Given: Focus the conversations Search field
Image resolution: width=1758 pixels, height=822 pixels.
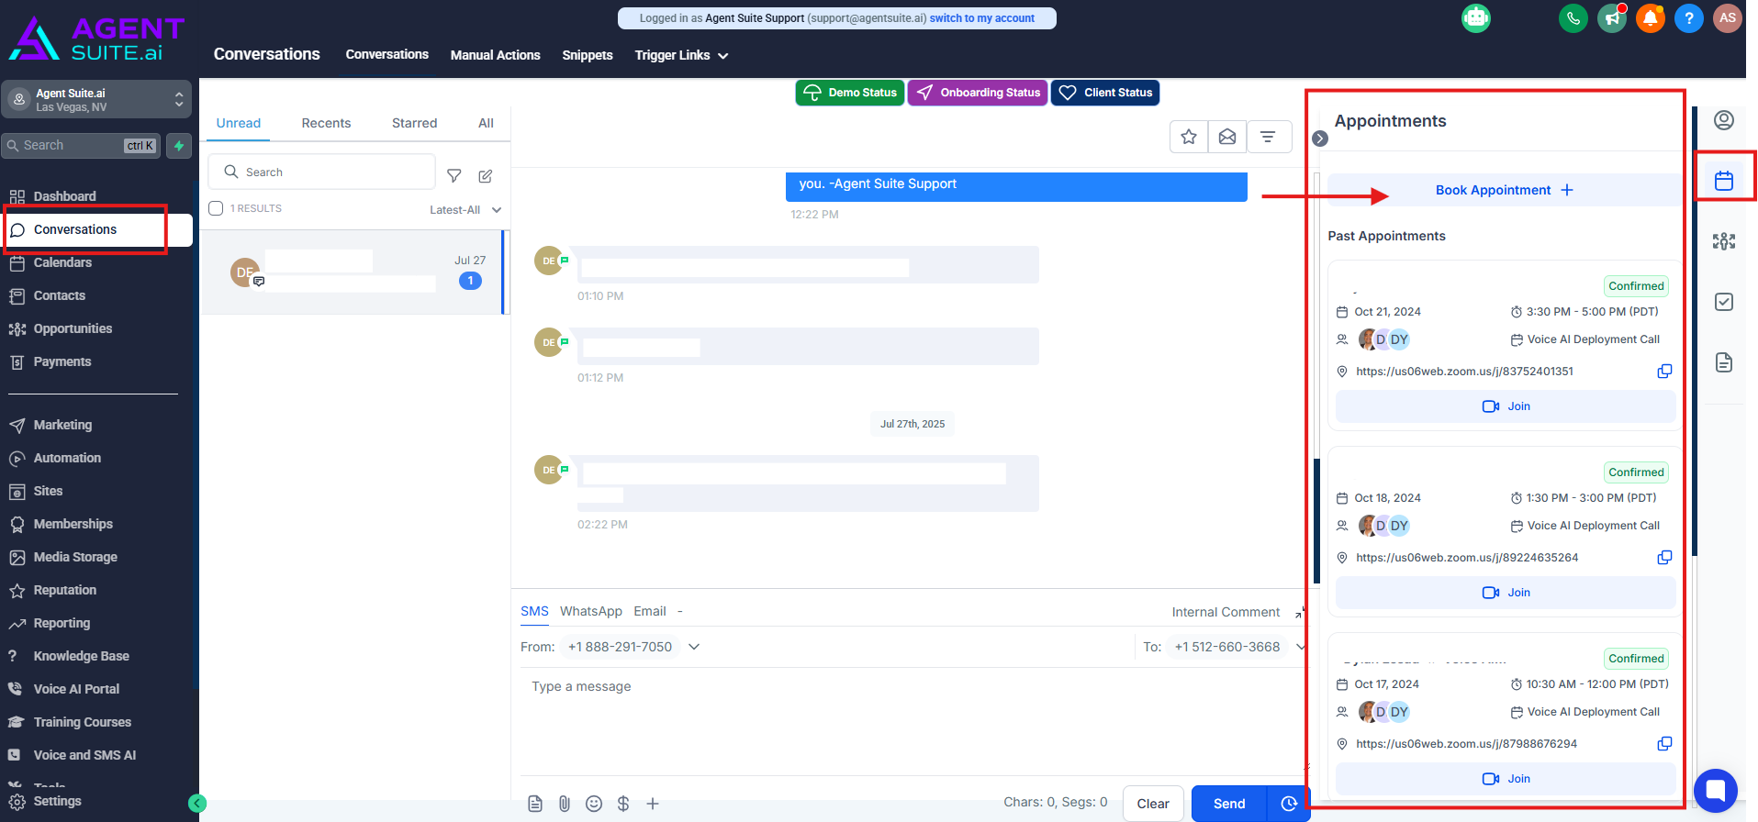Looking at the screenshot, I should coord(322,172).
